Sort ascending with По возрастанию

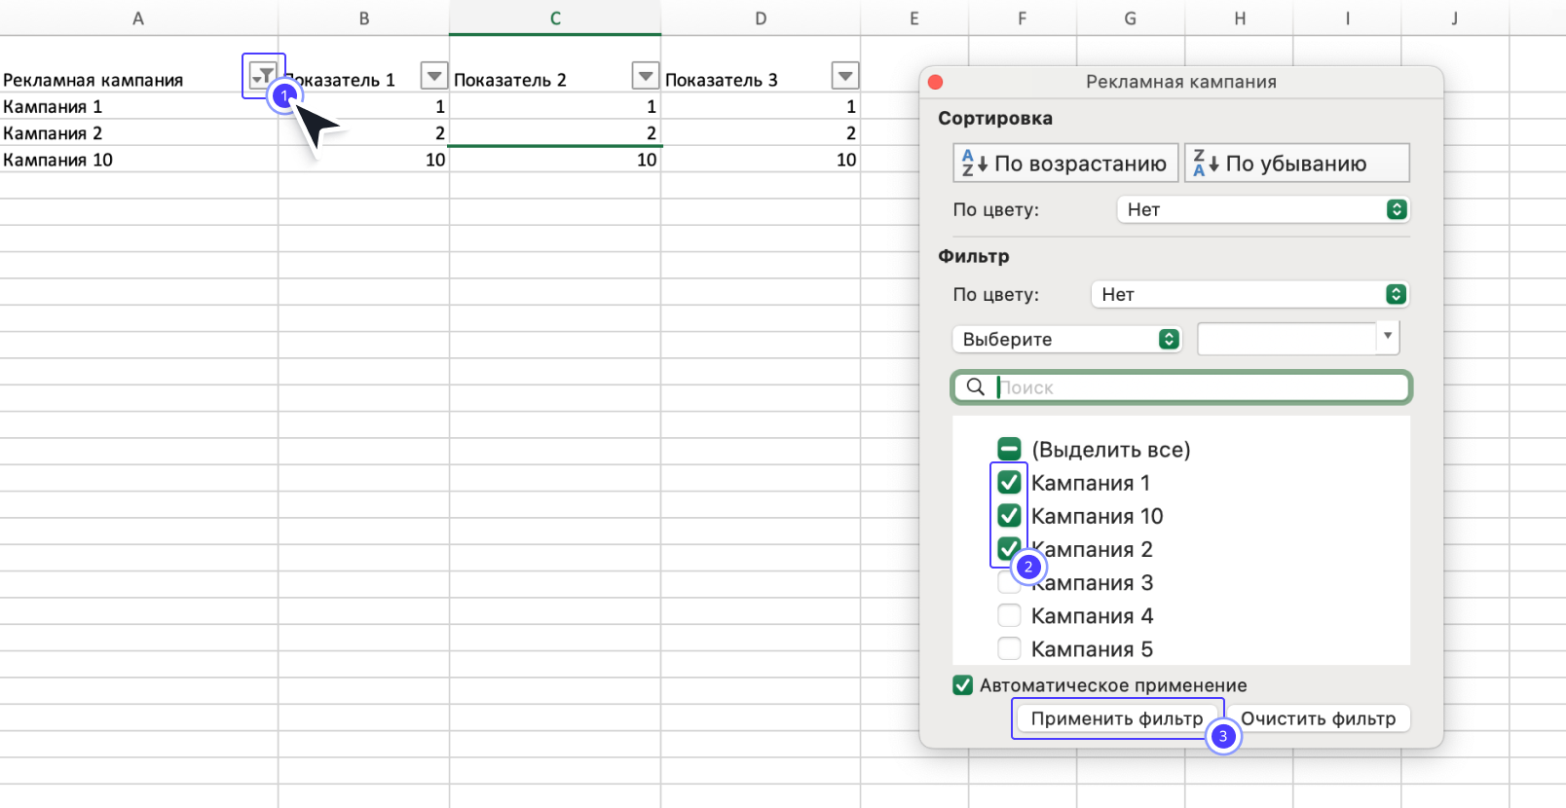click(1065, 163)
